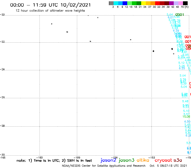191x168 pixels.
Task: Click the dark green 21 ft legend swatch
Action: pyautogui.click(x=139, y=3)
